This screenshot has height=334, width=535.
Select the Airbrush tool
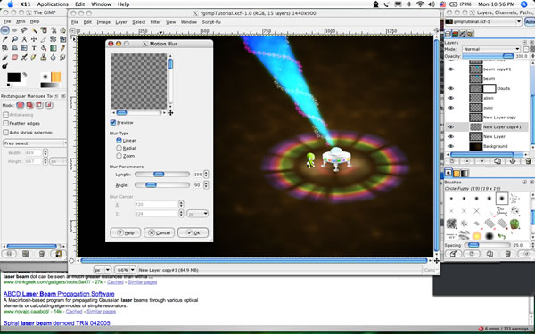[x=24, y=57]
